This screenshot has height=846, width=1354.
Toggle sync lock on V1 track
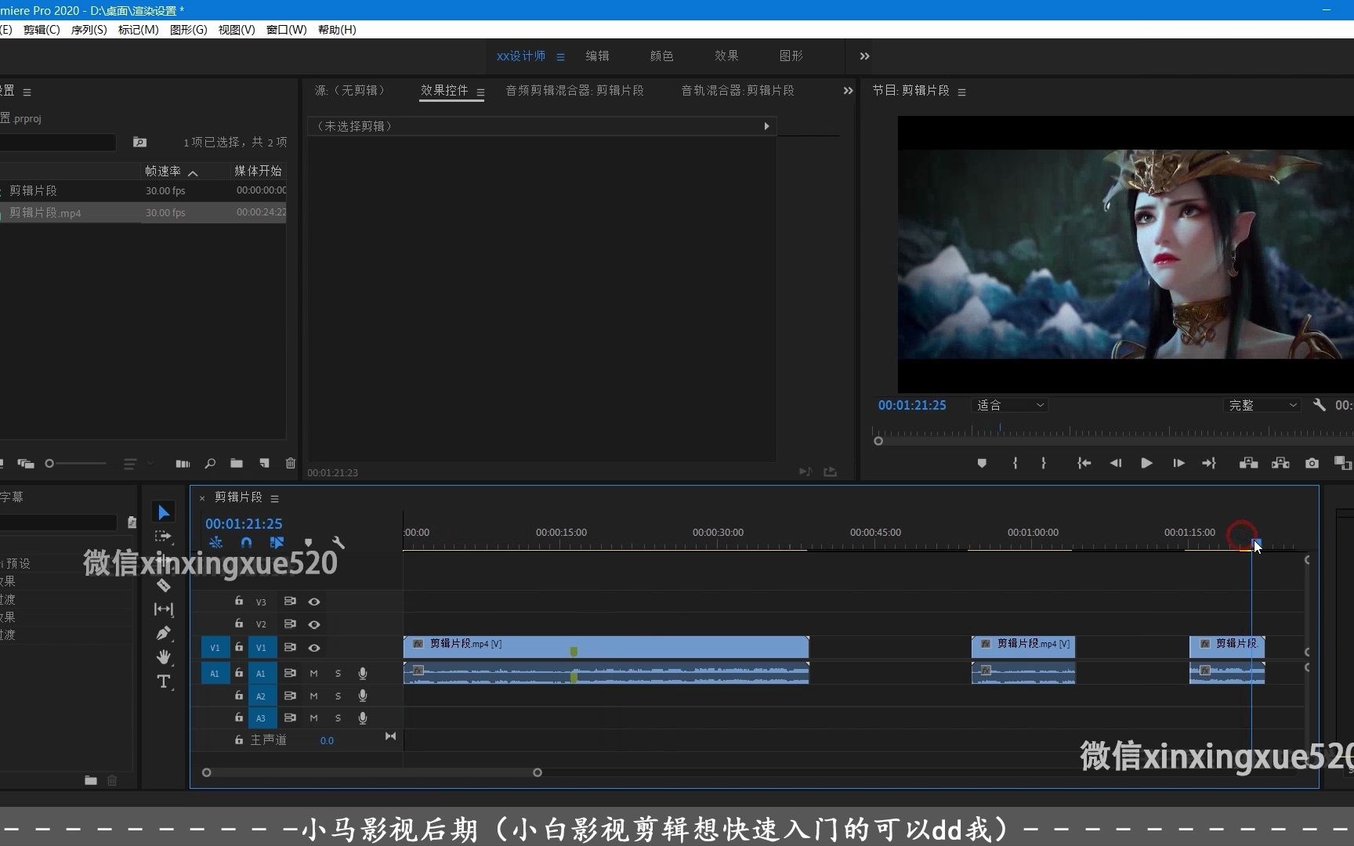tap(290, 647)
